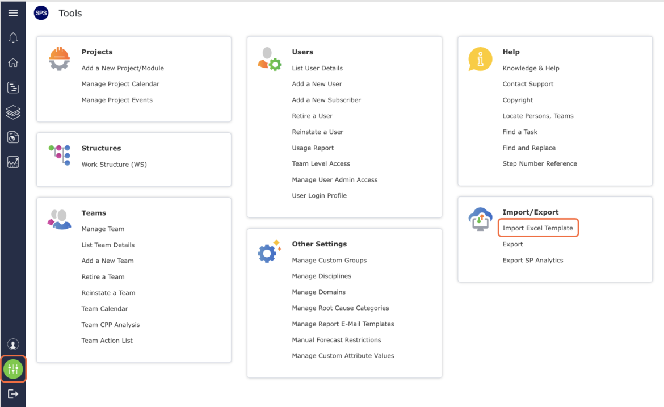
Task: Click the Other Settings gear icon
Action: click(270, 251)
